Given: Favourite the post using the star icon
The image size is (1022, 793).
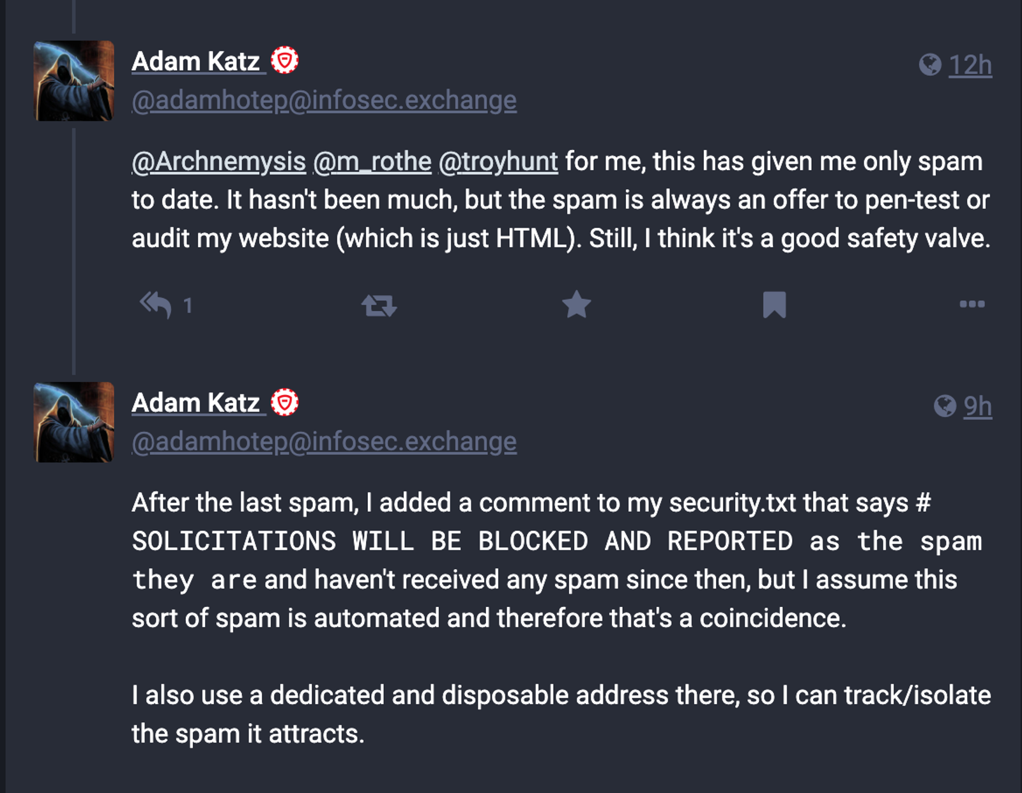Looking at the screenshot, I should coord(577,304).
